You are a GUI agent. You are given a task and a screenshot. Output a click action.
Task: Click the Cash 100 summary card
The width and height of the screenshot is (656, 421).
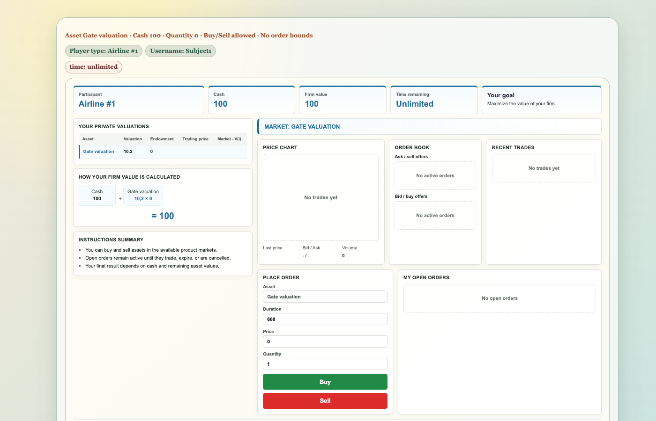pyautogui.click(x=252, y=100)
